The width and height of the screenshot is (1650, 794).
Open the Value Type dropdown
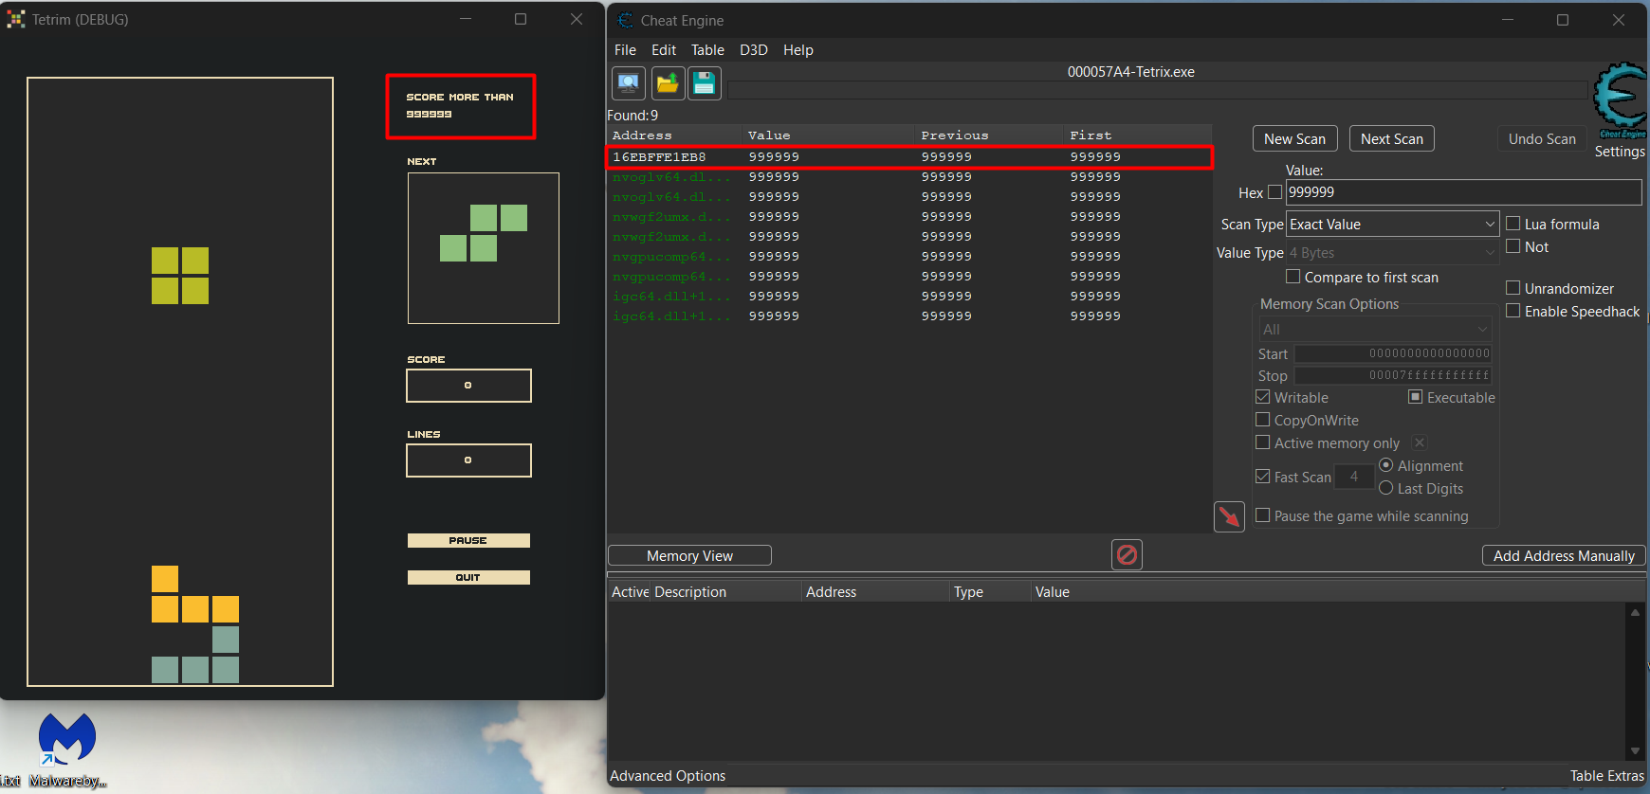(x=1392, y=253)
